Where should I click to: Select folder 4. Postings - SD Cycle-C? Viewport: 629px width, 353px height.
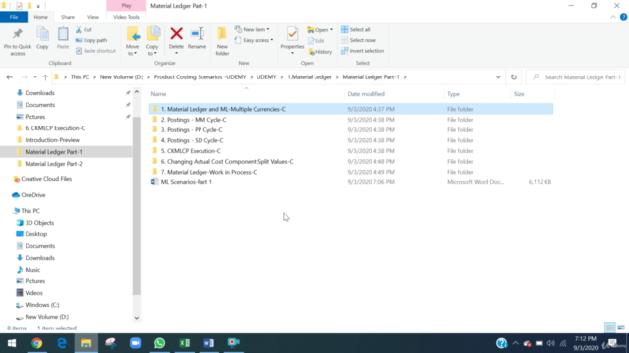(x=192, y=140)
